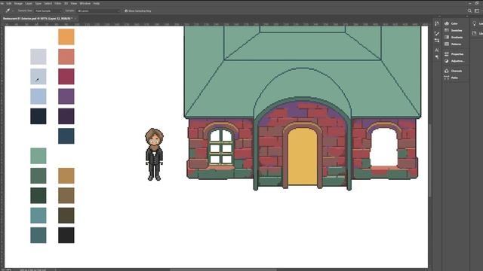Sample the light teal palette swatch
This screenshot has width=483, height=271.
pos(38,215)
